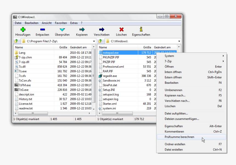The width and height of the screenshot is (236, 165).
Task: Open the right panel path dropdown
Action: pos(179,41)
